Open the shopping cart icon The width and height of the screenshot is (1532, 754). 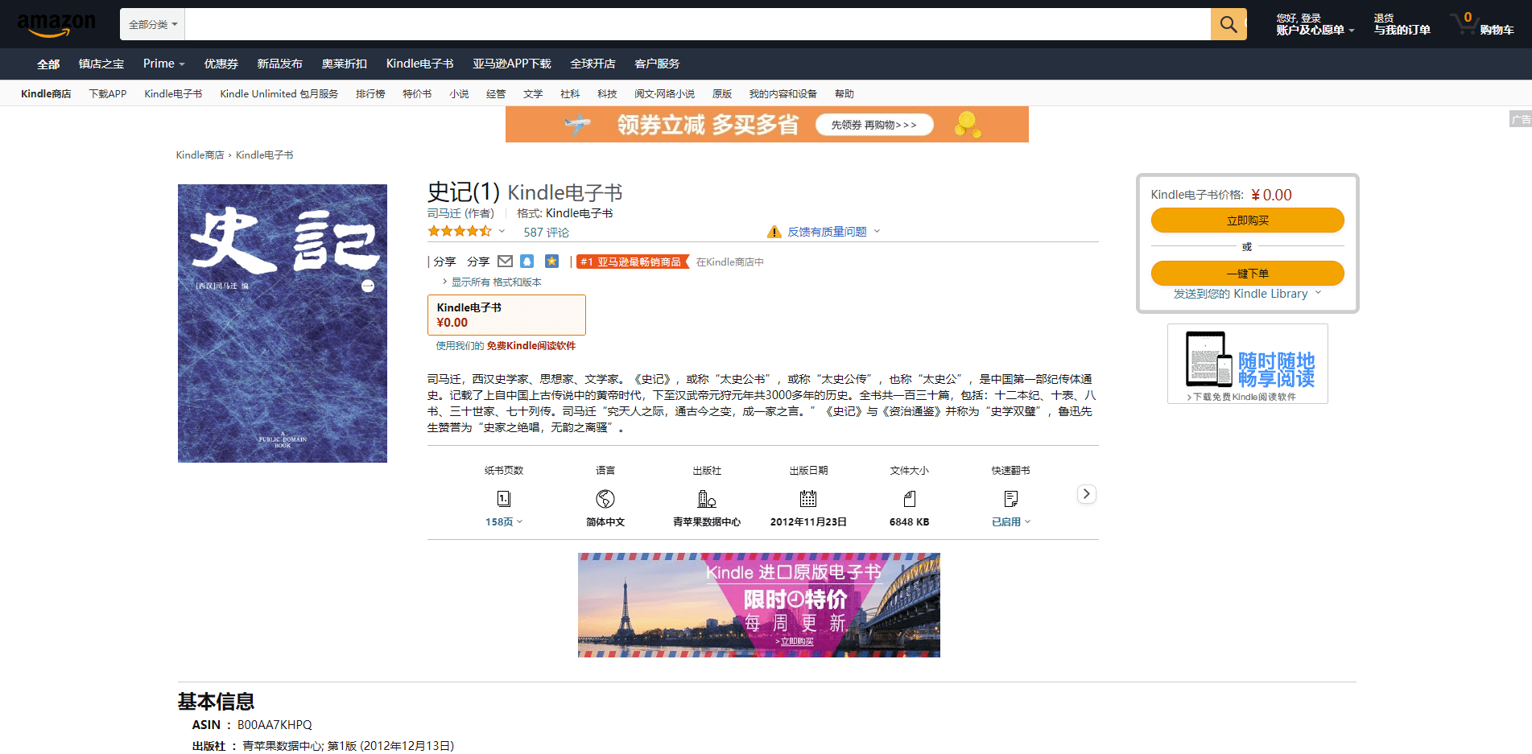pos(1464,23)
